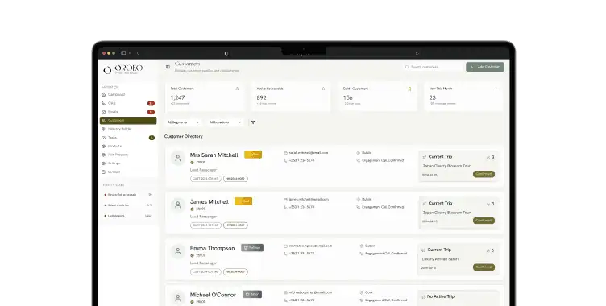Click the green badge next to Tasks
The height and width of the screenshot is (306, 606).
[x=151, y=138]
